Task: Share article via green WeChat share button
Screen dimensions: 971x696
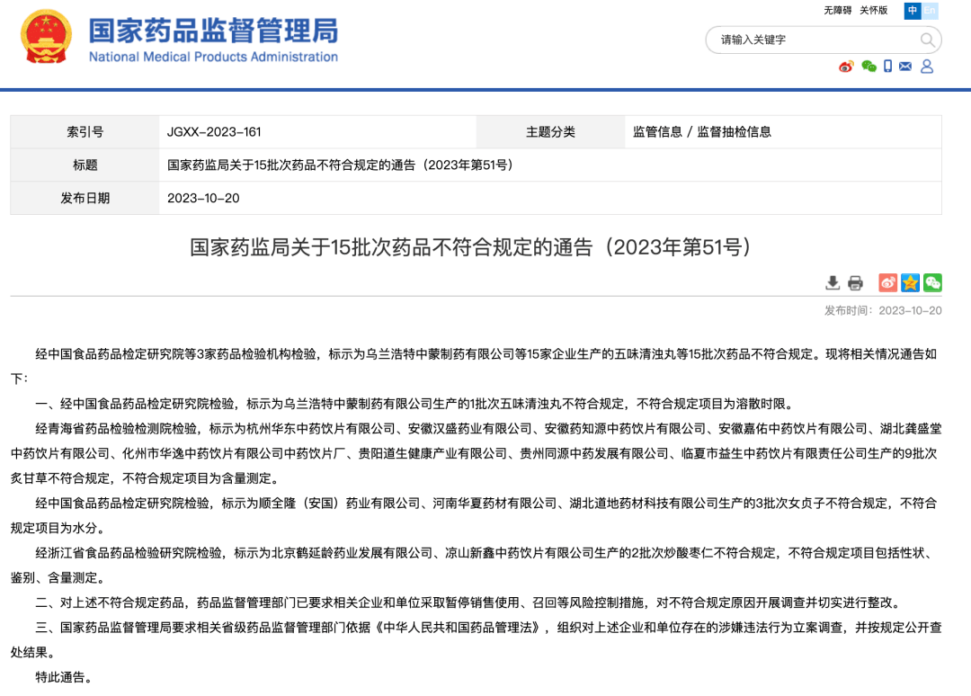Action: [x=932, y=283]
